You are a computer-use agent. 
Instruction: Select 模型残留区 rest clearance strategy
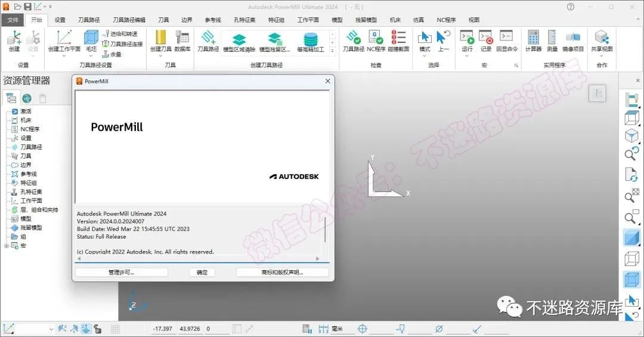tap(275, 43)
